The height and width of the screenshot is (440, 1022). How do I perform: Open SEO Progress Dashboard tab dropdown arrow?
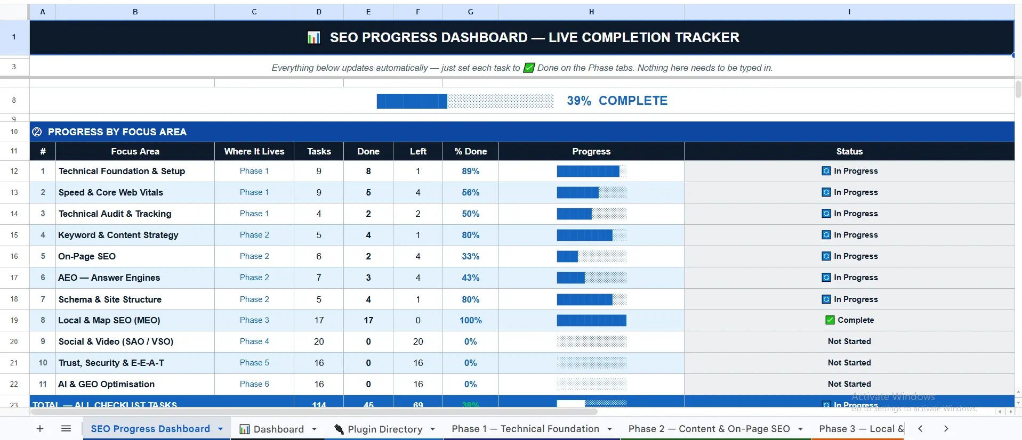tap(221, 429)
